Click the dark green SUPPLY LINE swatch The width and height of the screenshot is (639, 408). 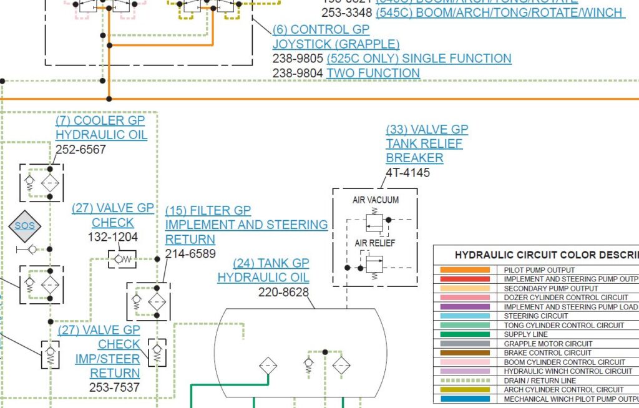point(465,334)
